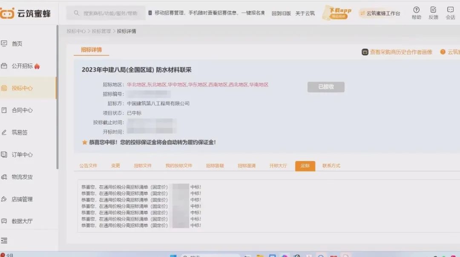Click 回到旧版 link
This screenshot has width=460, height=257.
[281, 13]
